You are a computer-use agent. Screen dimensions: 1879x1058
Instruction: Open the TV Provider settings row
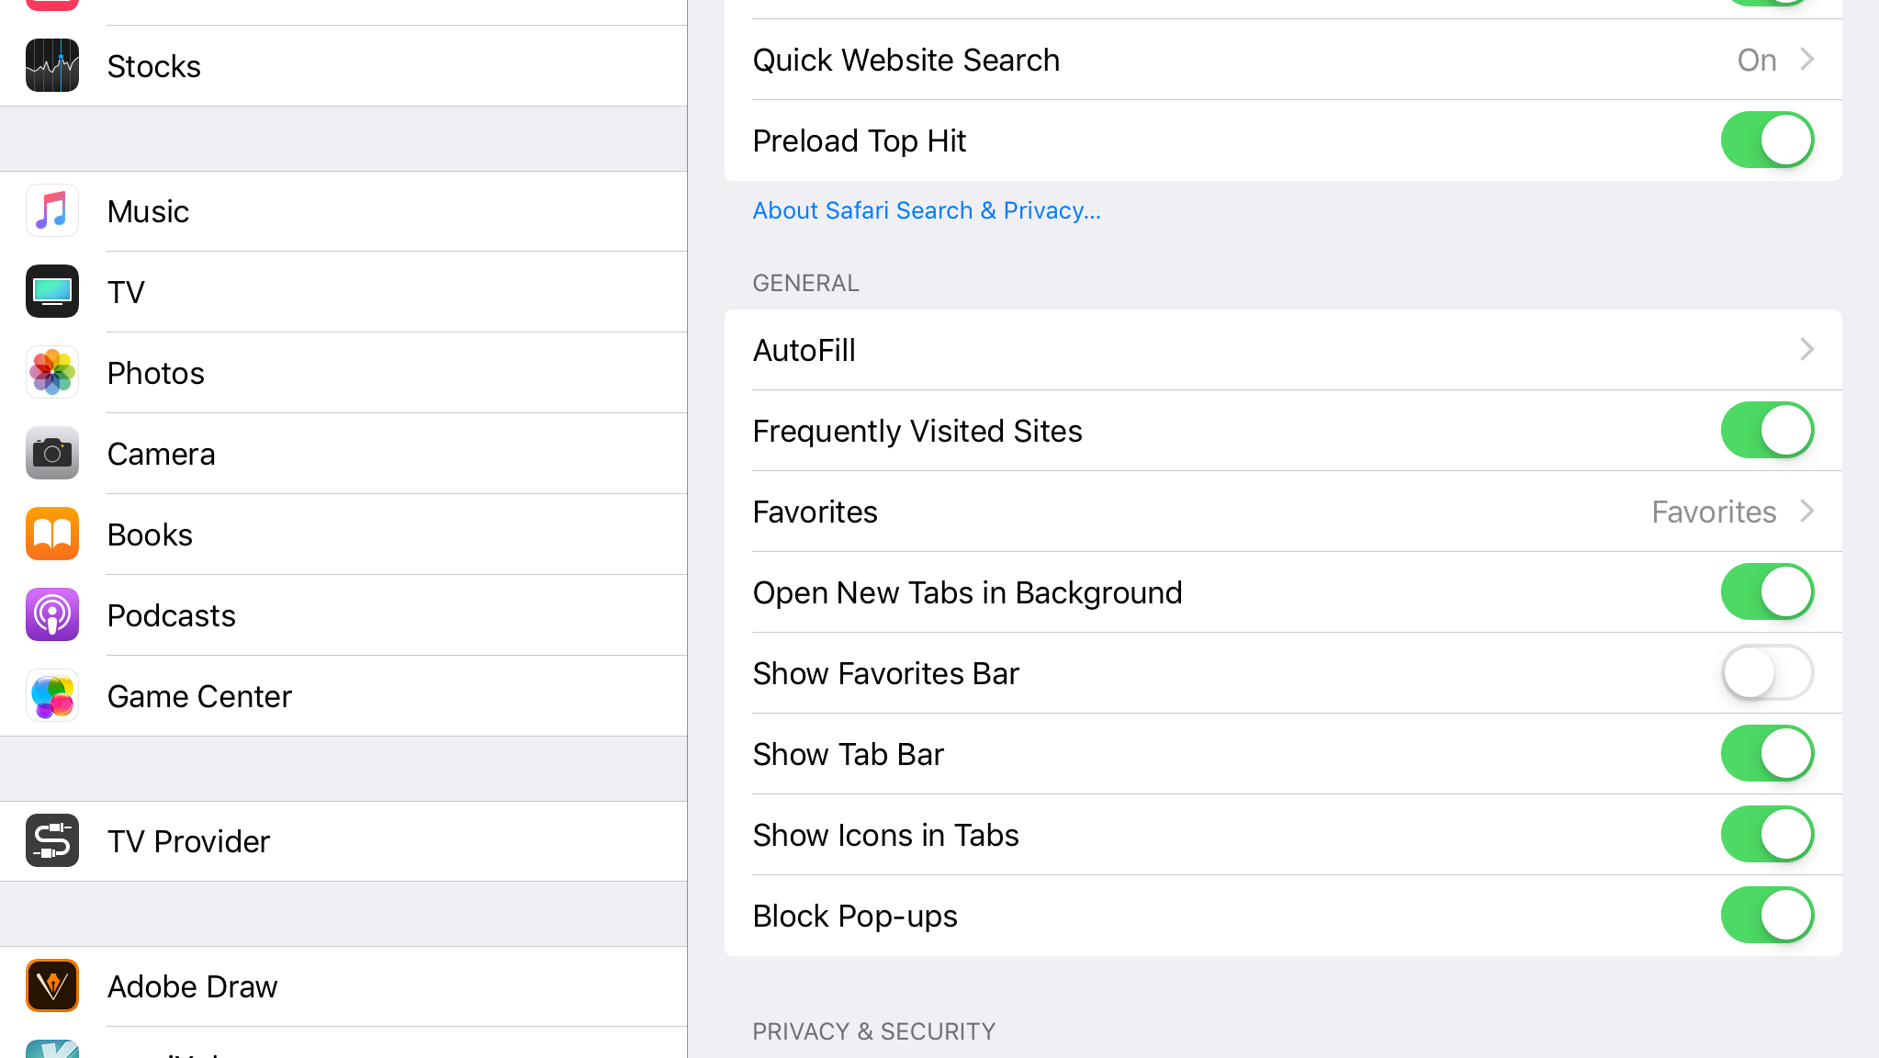[x=343, y=841]
